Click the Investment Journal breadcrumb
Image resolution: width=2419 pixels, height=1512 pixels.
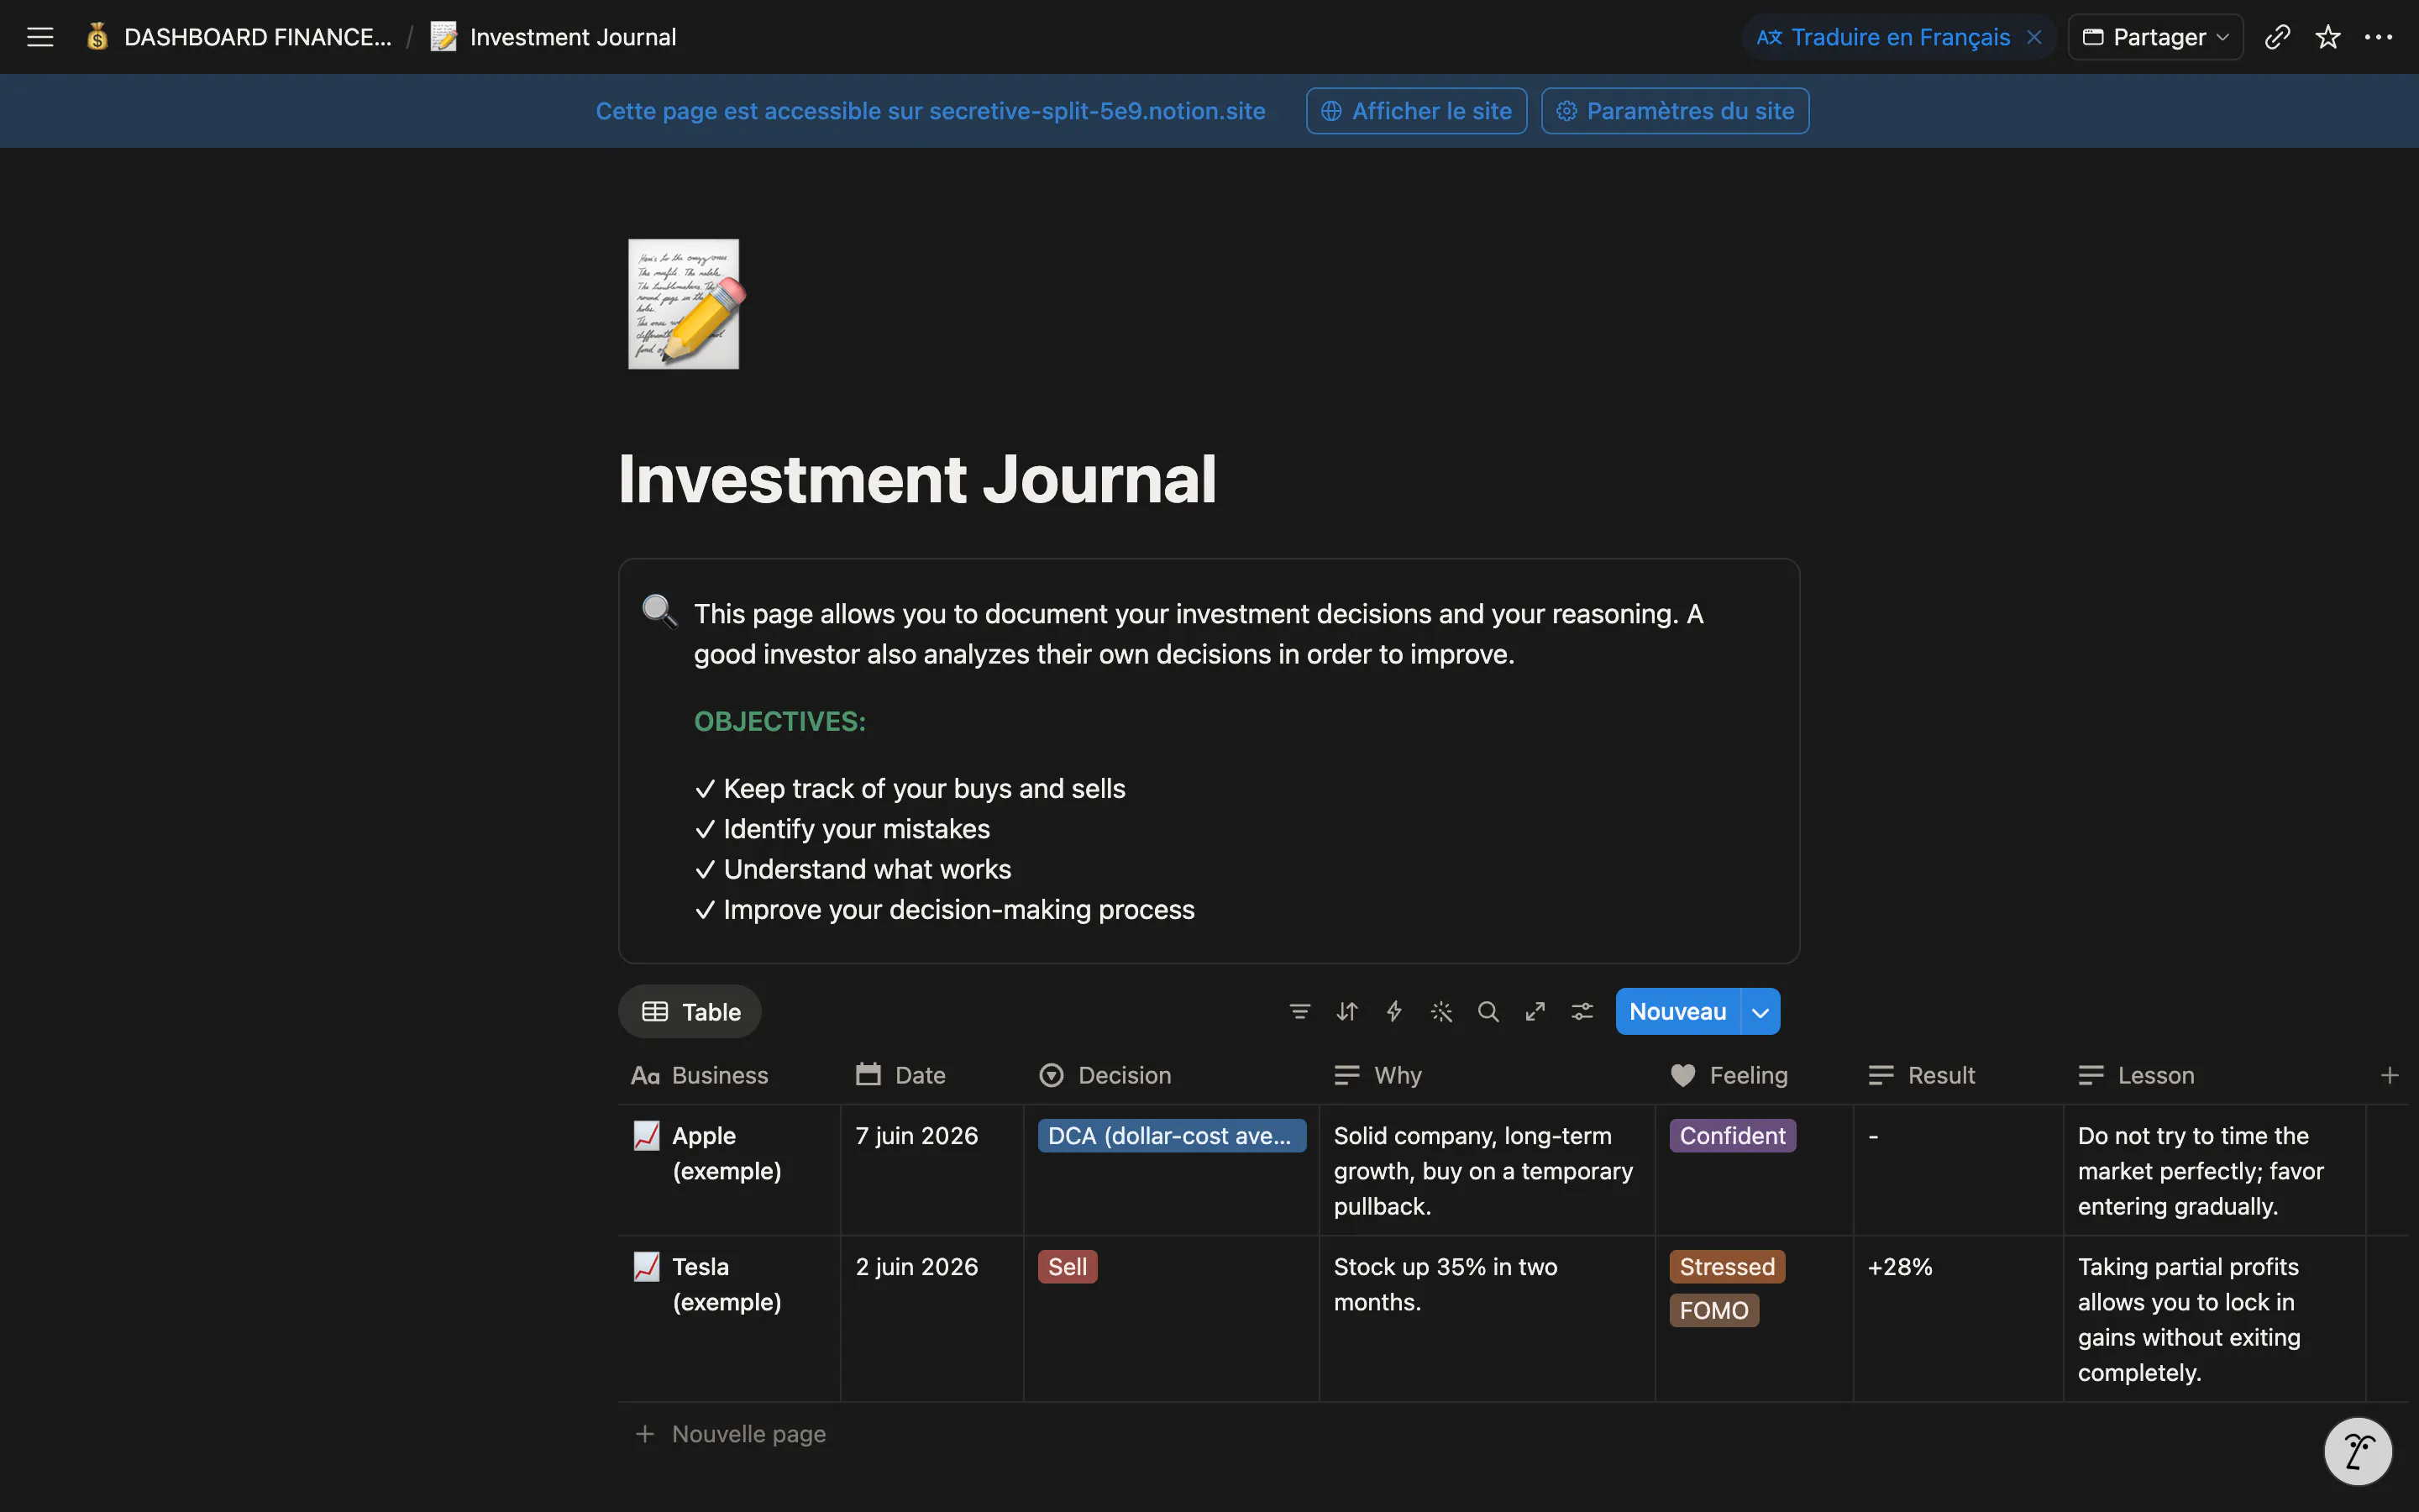[554, 37]
